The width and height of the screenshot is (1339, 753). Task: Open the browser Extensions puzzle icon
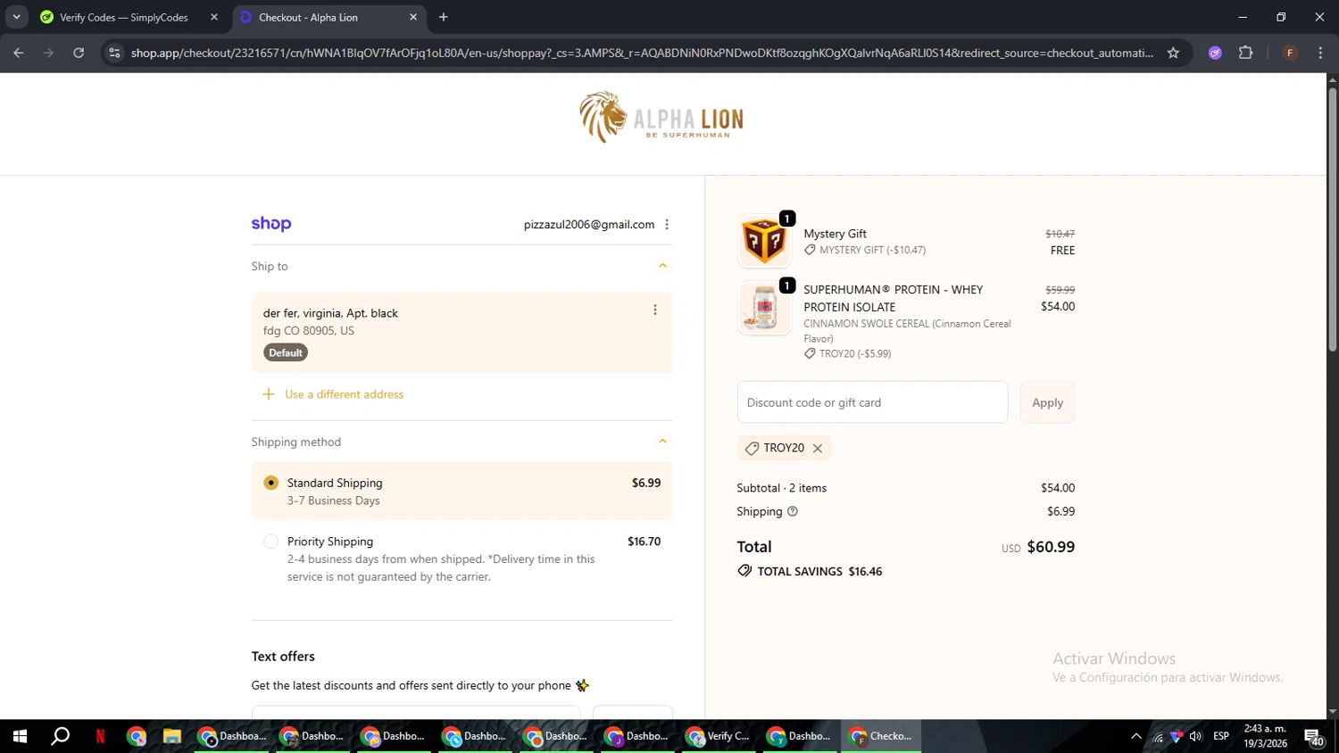[x=1246, y=53]
